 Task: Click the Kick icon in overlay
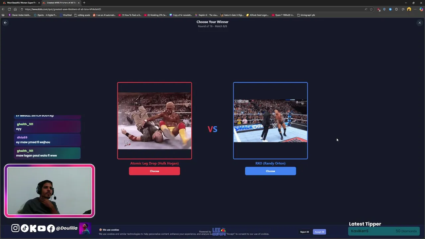click(x=33, y=228)
